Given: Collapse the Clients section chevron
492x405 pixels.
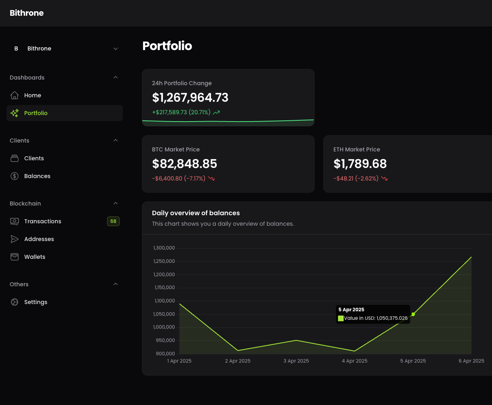Looking at the screenshot, I should click(x=116, y=141).
